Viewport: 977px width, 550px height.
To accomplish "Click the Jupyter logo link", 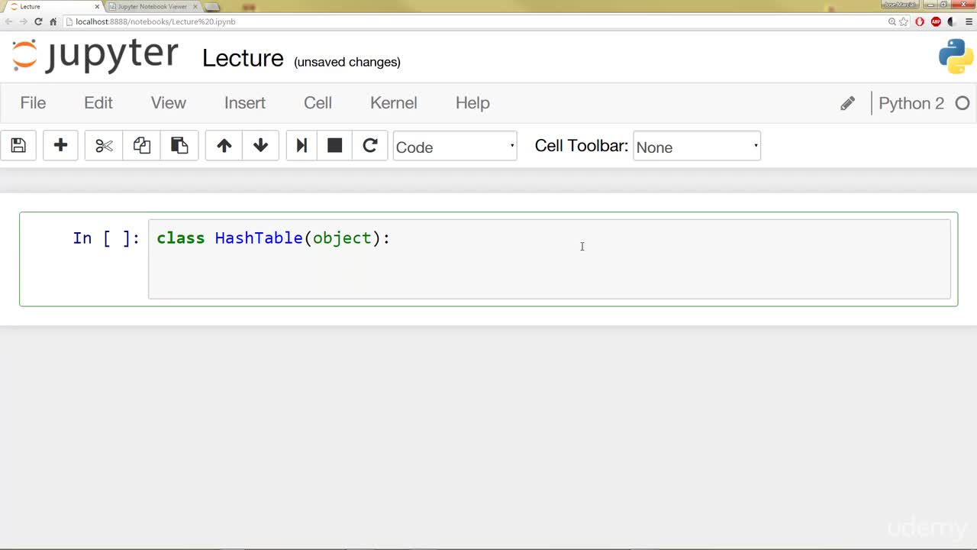I will tap(95, 55).
